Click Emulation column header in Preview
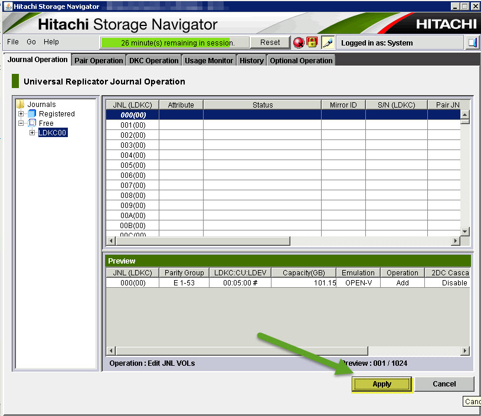The height and width of the screenshot is (416, 481). click(x=358, y=273)
